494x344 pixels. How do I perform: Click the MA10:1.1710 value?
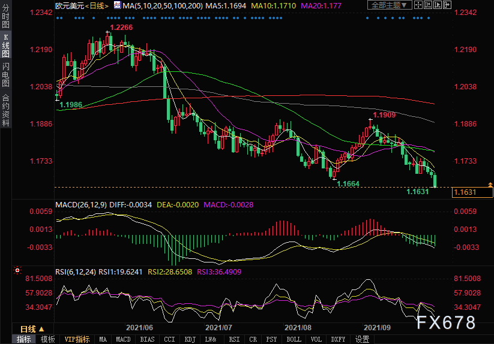point(274,5)
